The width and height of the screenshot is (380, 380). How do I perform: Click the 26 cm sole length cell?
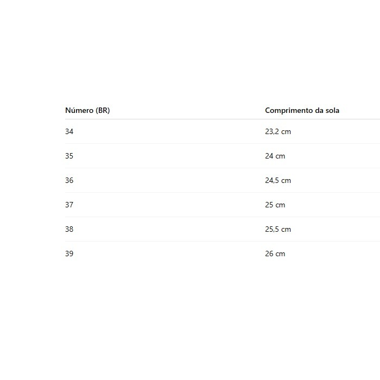click(x=275, y=254)
